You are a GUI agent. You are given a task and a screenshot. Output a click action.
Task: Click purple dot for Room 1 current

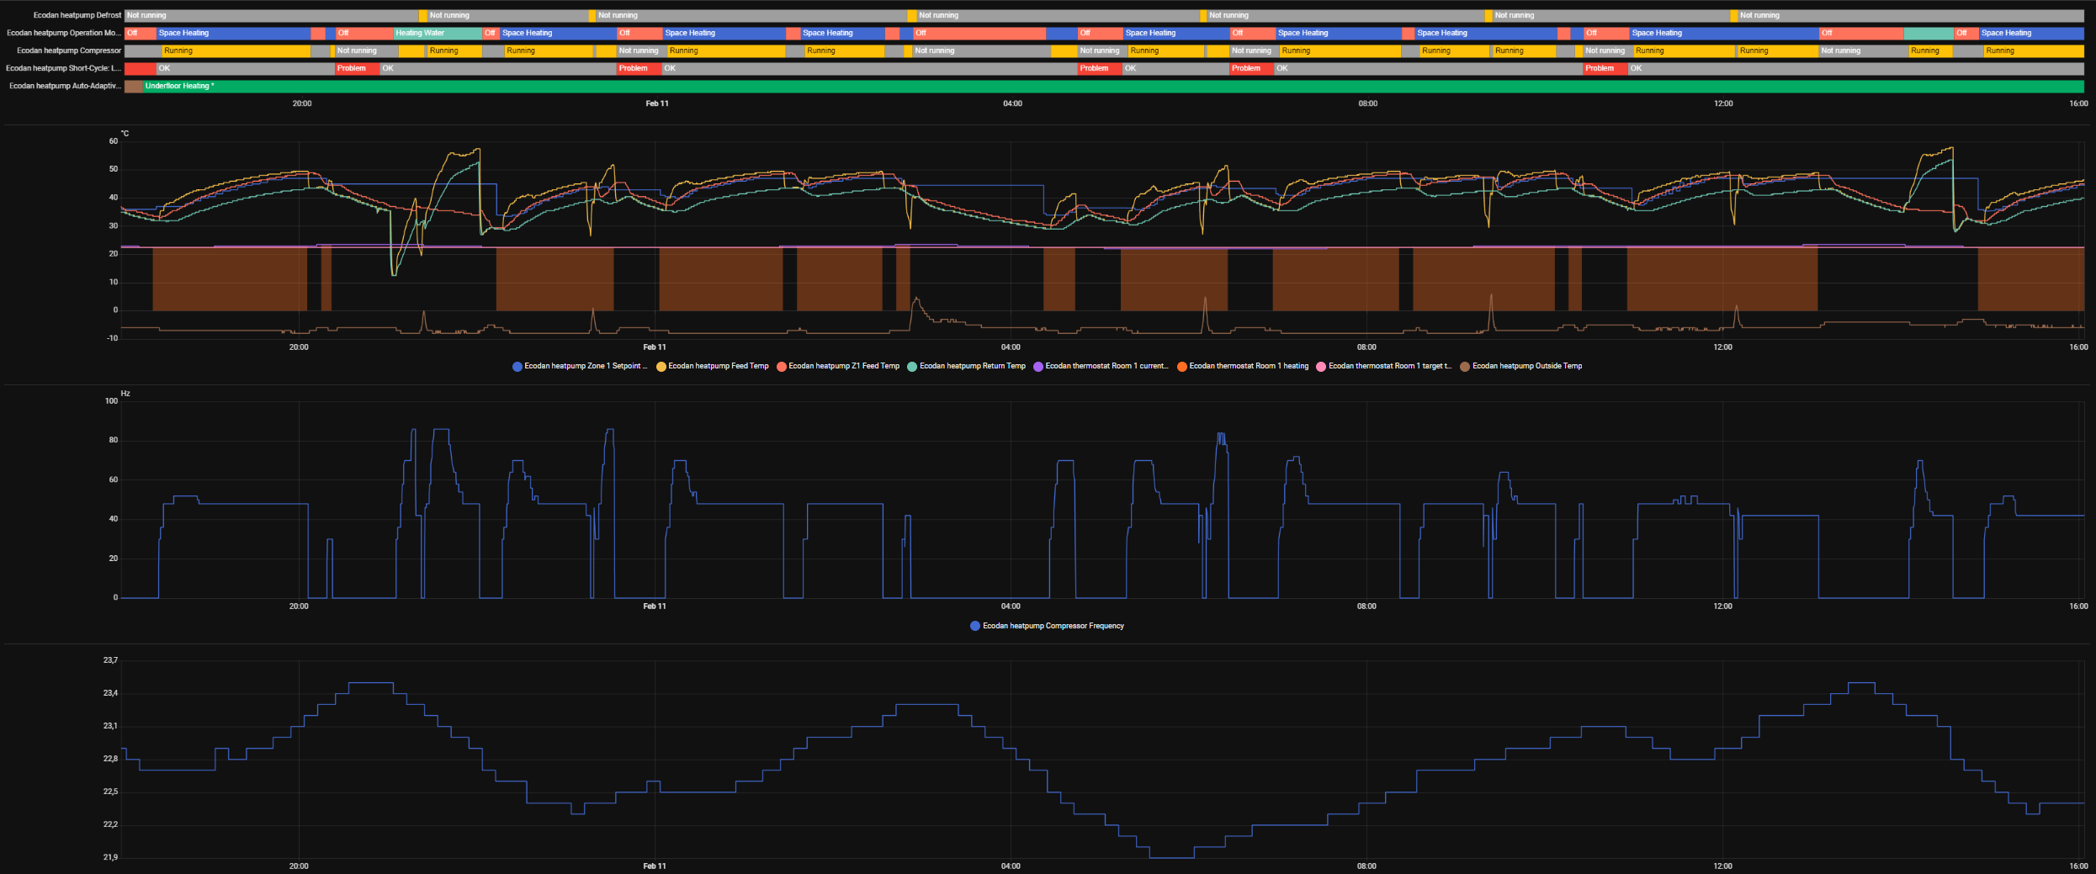(x=1038, y=367)
